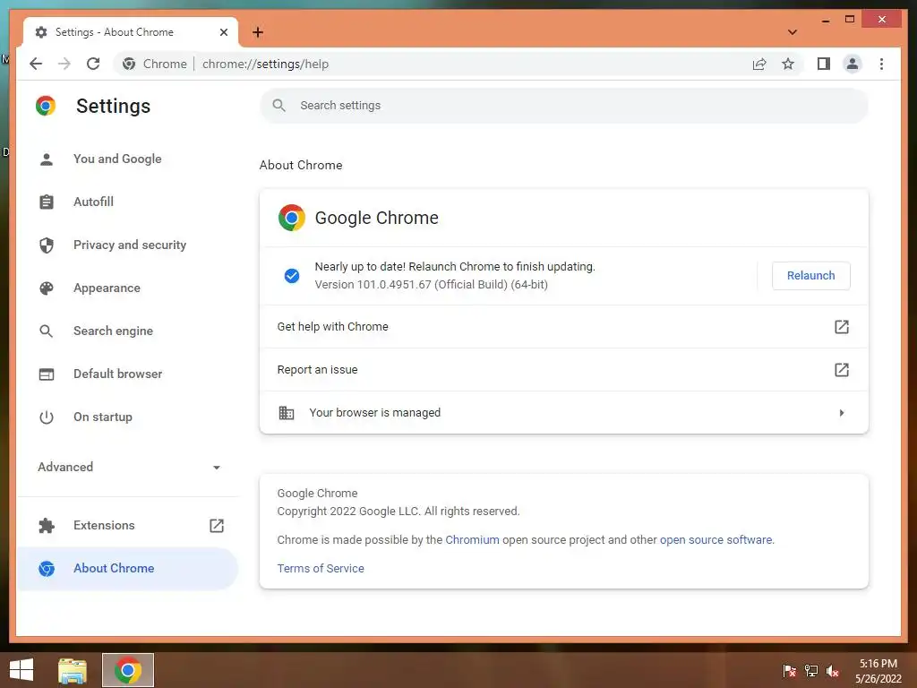The height and width of the screenshot is (688, 917).
Task: Open Report an issue
Action: (564, 370)
